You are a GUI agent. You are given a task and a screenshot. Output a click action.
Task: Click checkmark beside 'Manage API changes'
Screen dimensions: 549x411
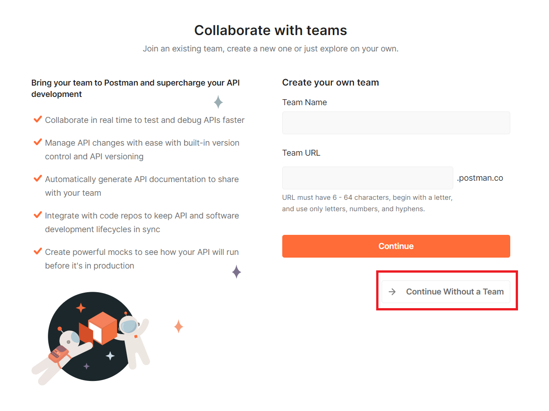[x=38, y=142]
